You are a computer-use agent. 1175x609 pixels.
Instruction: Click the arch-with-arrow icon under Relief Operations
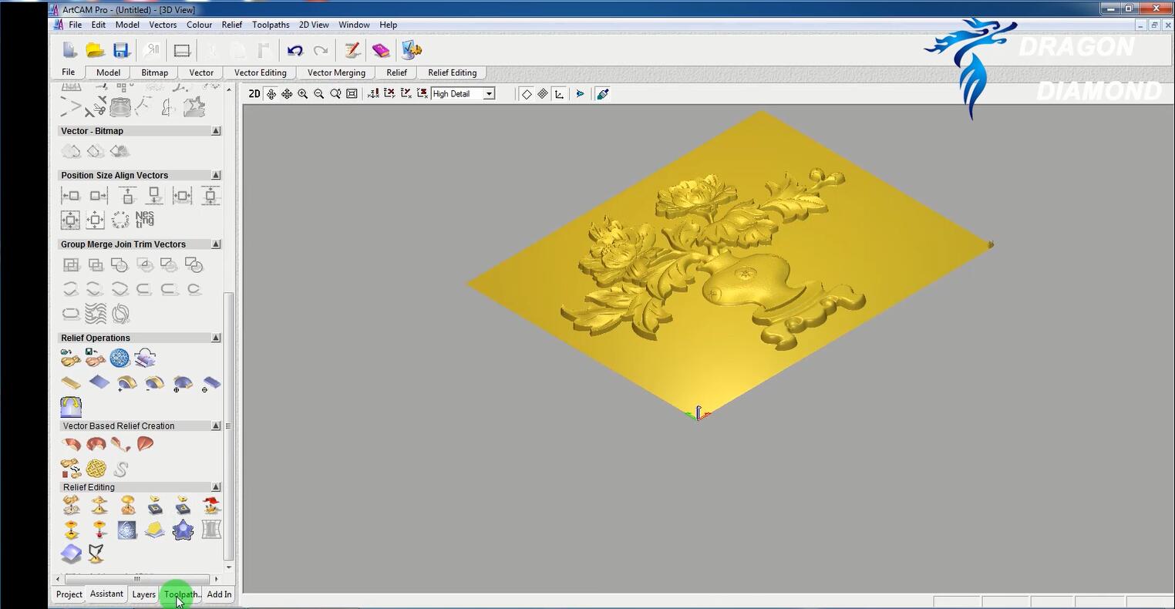[71, 406]
